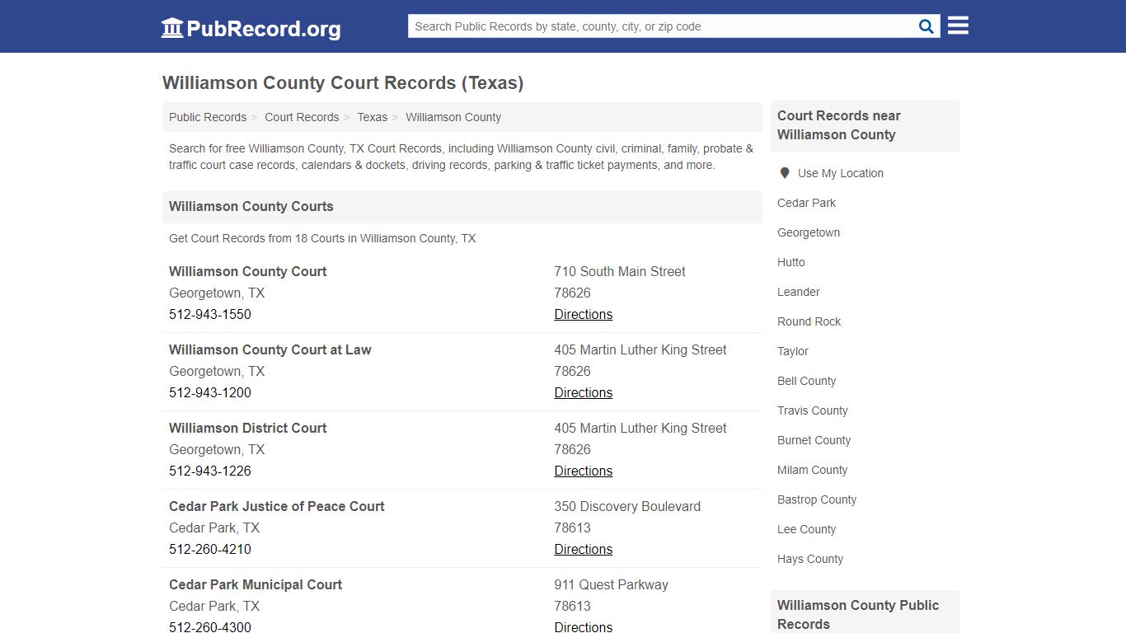The height and width of the screenshot is (633, 1126).
Task: Go to Public Records breadcrumb
Action: pyautogui.click(x=208, y=117)
